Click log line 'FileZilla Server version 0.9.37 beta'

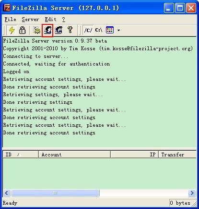coord(55,41)
